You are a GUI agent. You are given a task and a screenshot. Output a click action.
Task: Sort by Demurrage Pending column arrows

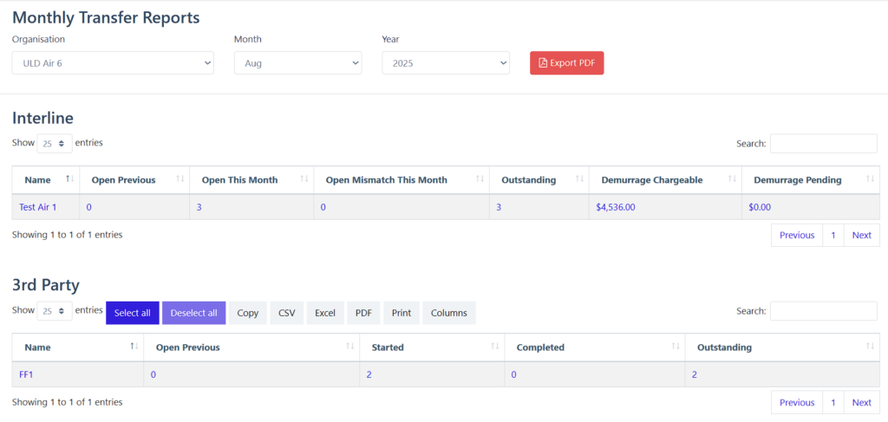tap(871, 179)
